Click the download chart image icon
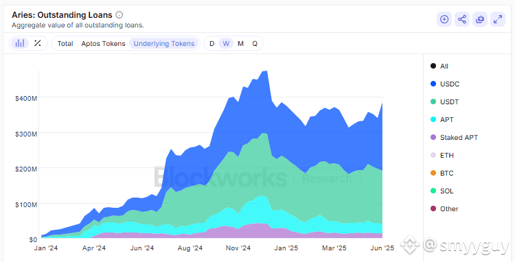Viewport: 515px width, 262px height. click(480, 19)
